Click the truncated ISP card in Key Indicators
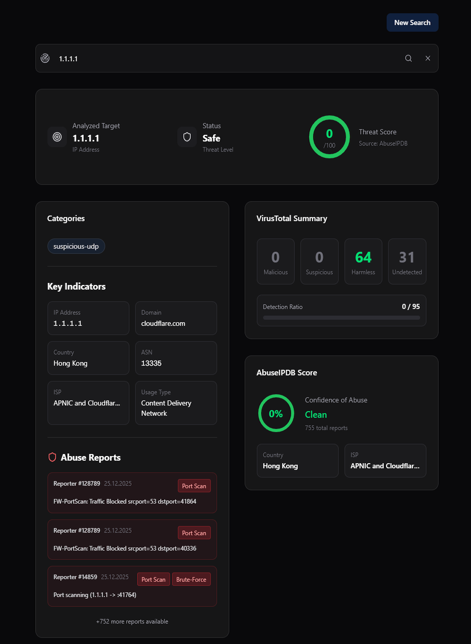The image size is (471, 644). (x=88, y=402)
